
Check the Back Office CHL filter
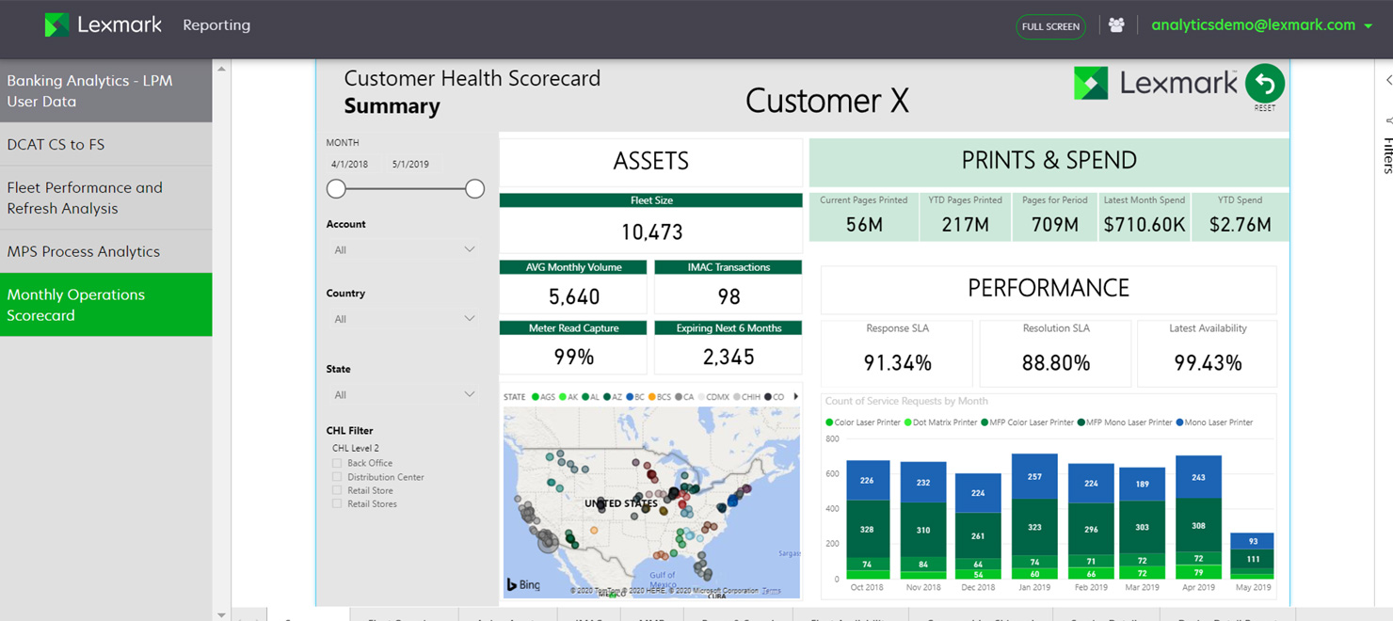(337, 463)
